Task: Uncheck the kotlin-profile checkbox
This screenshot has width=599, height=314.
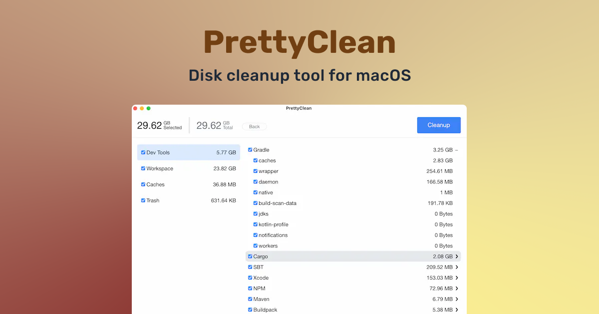Action: click(255, 224)
